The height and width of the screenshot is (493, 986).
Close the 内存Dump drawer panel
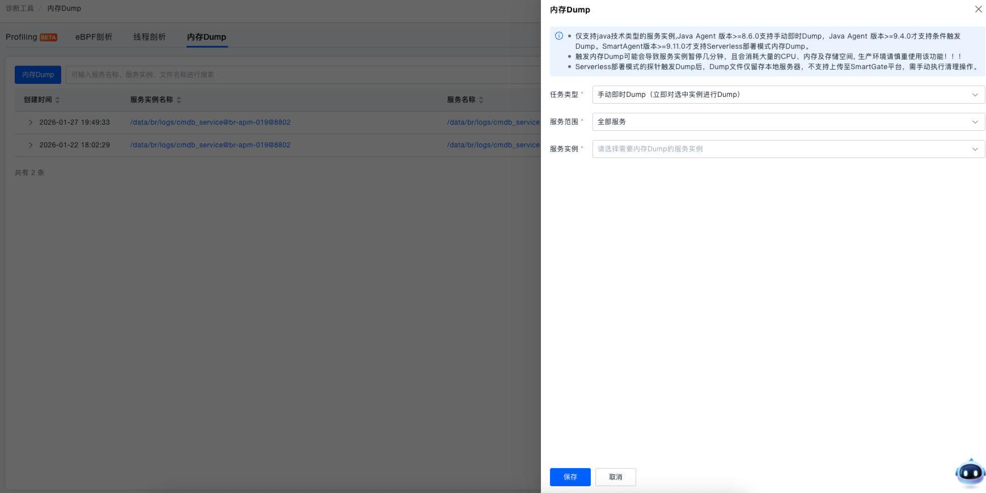[978, 9]
